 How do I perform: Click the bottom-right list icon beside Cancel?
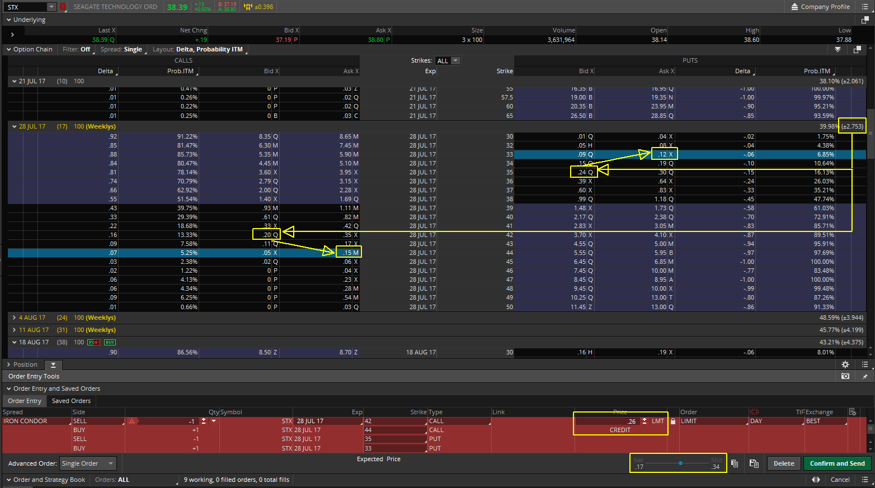coord(865,480)
